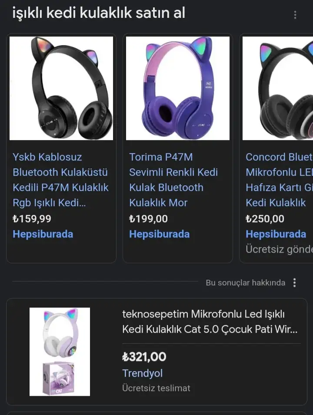This screenshot has height=415, width=313.
Task: Click Hepsiburada under the ₺159,99 product
Action: point(43,234)
